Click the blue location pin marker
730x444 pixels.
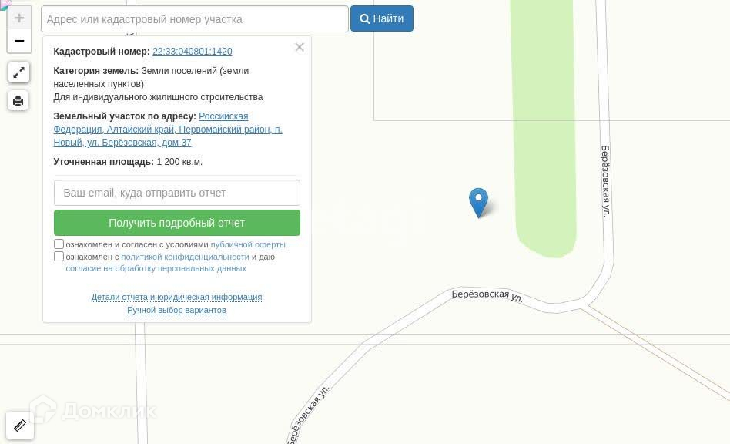[x=479, y=203]
